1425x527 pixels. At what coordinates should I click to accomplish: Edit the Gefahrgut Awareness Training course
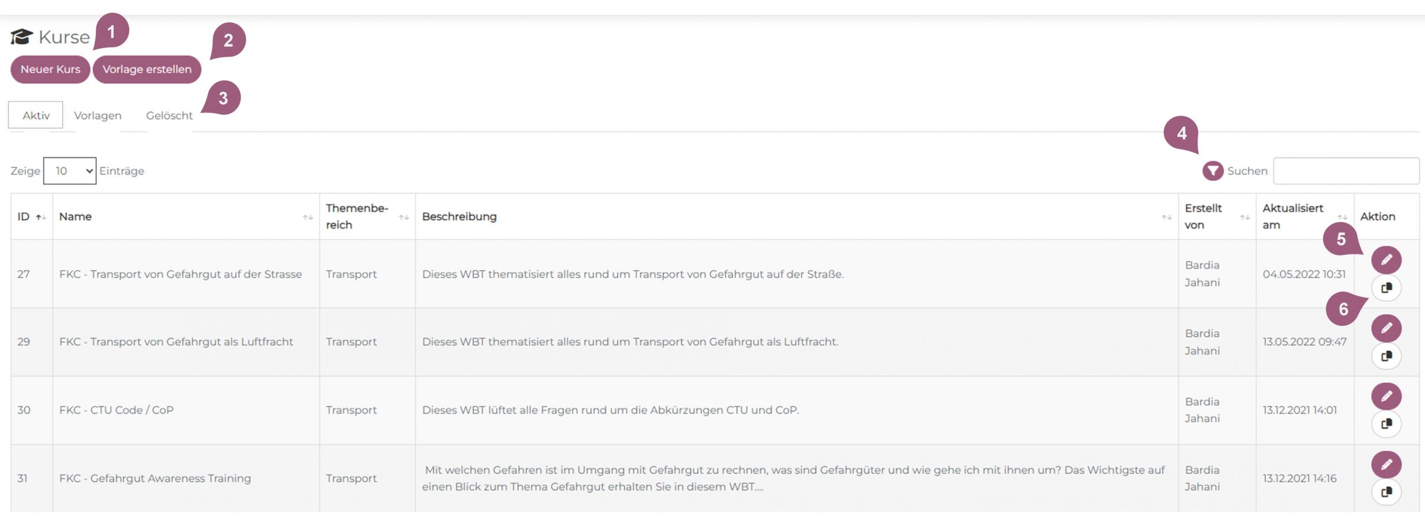click(1385, 464)
